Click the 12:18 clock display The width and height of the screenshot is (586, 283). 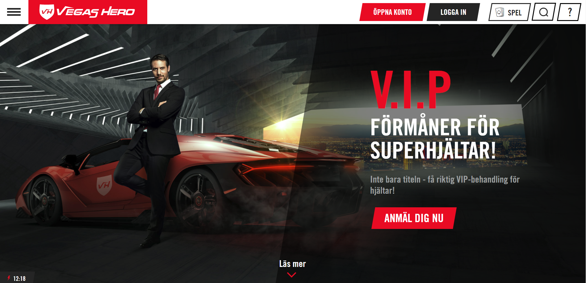(19, 279)
